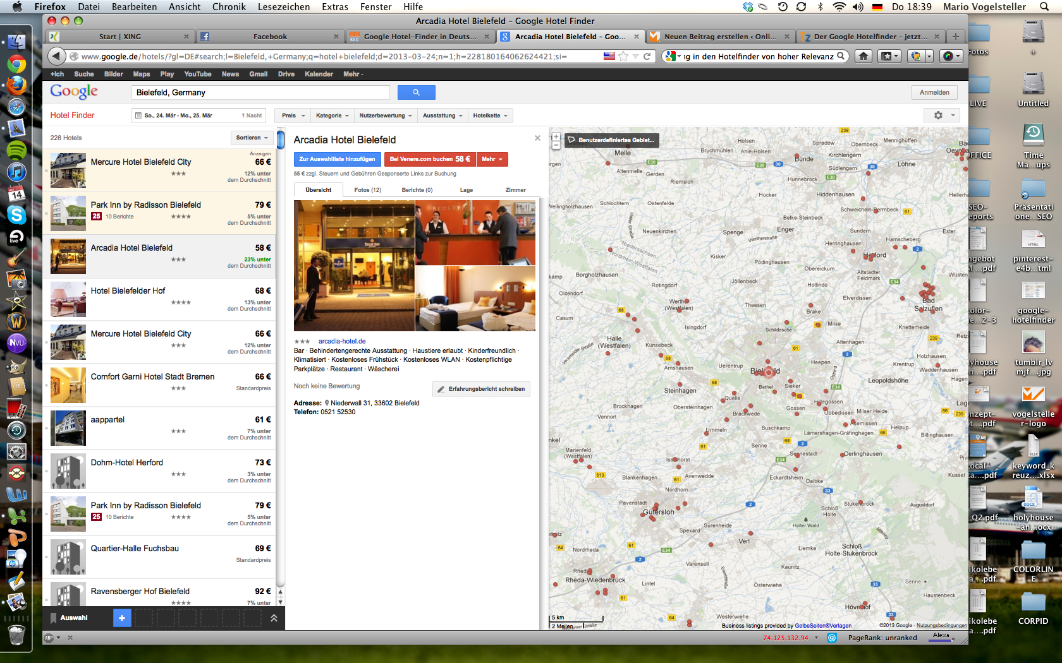1062x663 pixels.
Task: Open a new browser tab
Action: point(956,37)
